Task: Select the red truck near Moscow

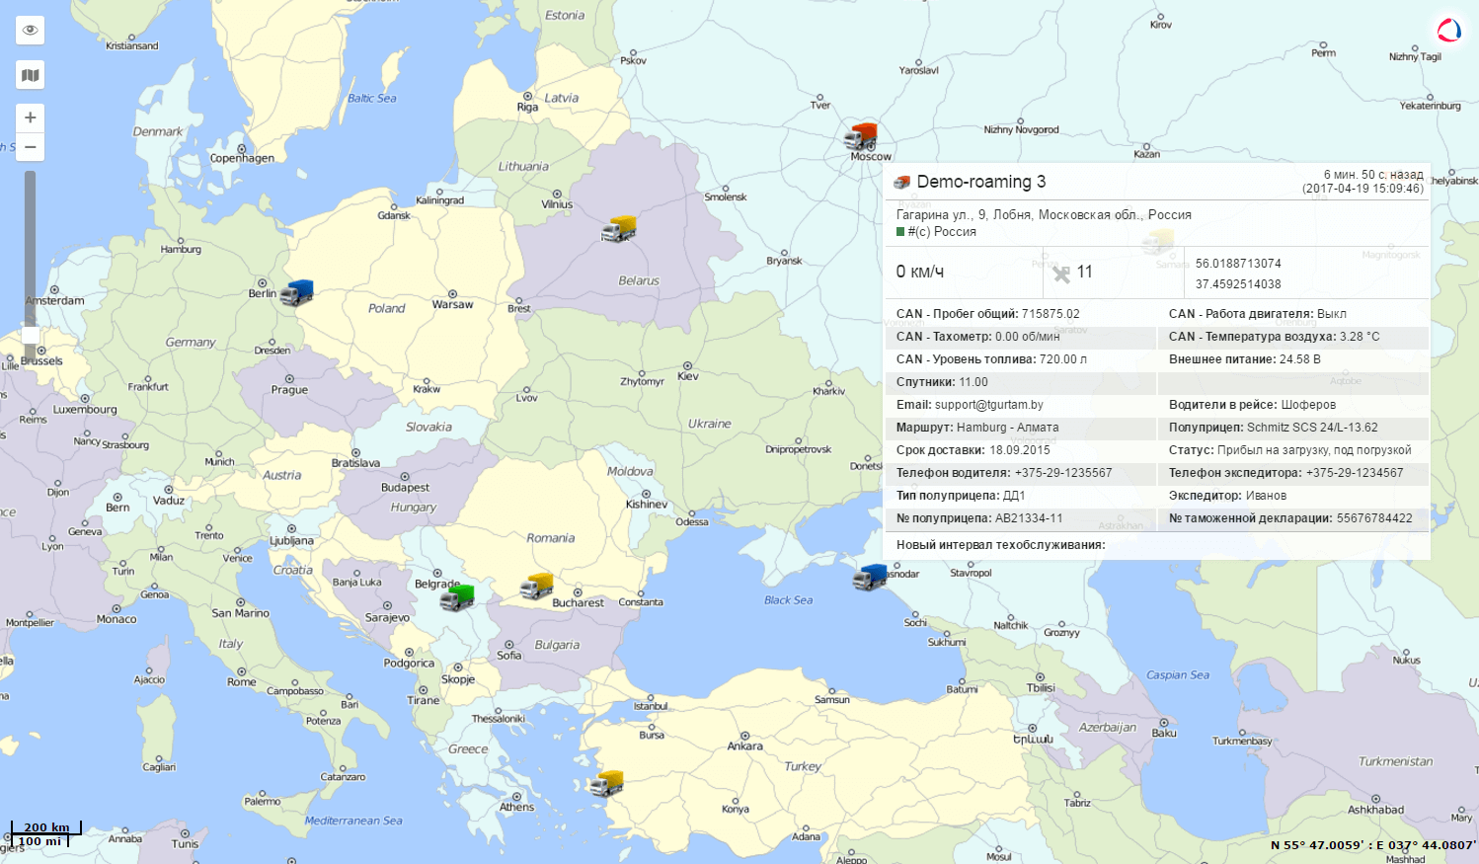Action: 862,136
